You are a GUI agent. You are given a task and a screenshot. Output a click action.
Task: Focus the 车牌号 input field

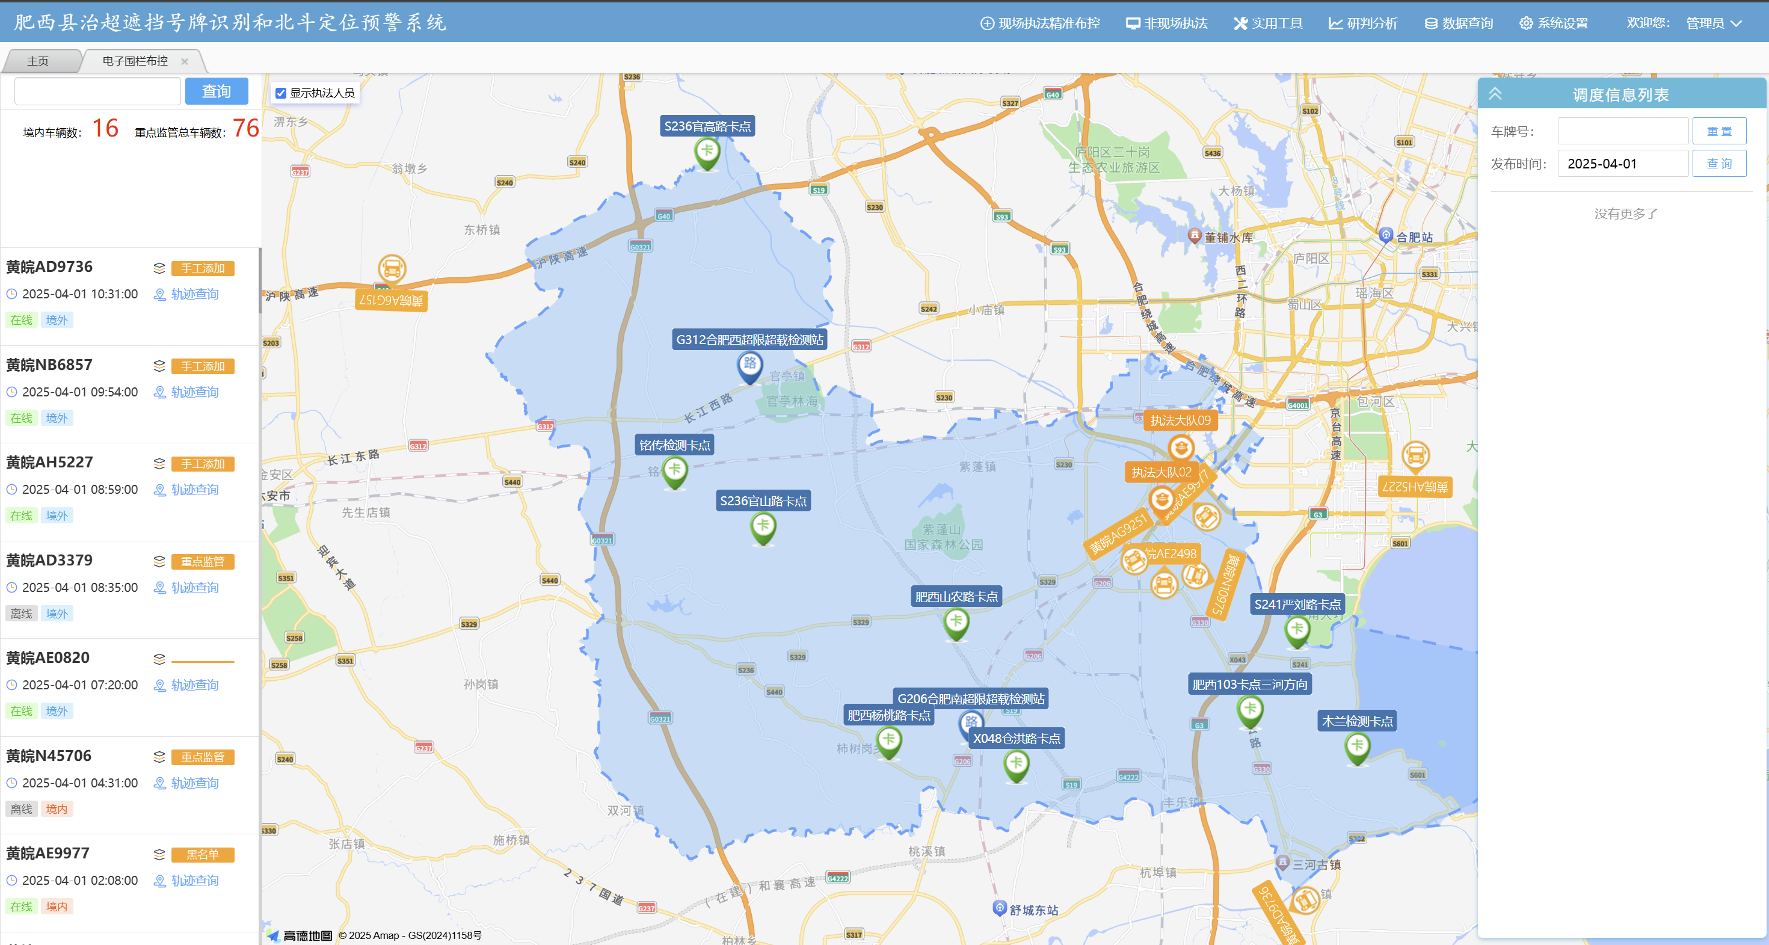click(1623, 131)
